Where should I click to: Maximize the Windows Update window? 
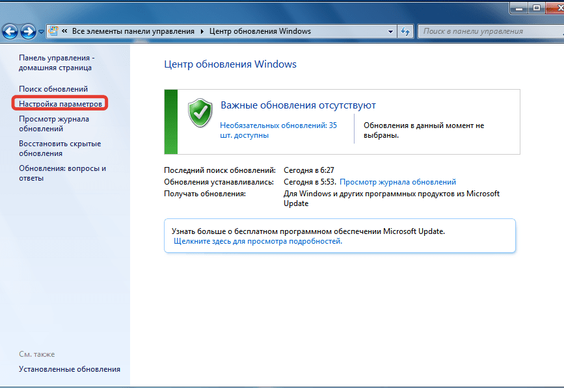coord(537,8)
